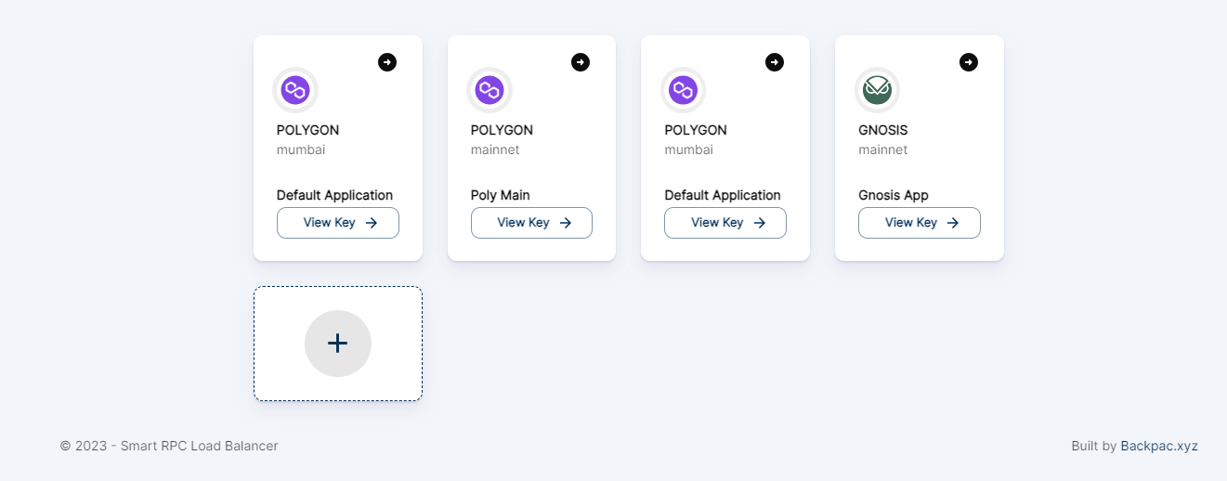Click the 'GNOSIS' network title
Viewport: 1227px width, 481px height.
tap(883, 130)
